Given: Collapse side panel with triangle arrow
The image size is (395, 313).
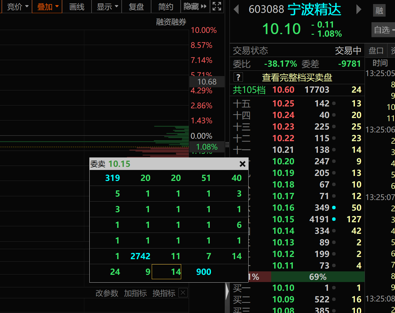Looking at the screenshot, I should point(227,292).
